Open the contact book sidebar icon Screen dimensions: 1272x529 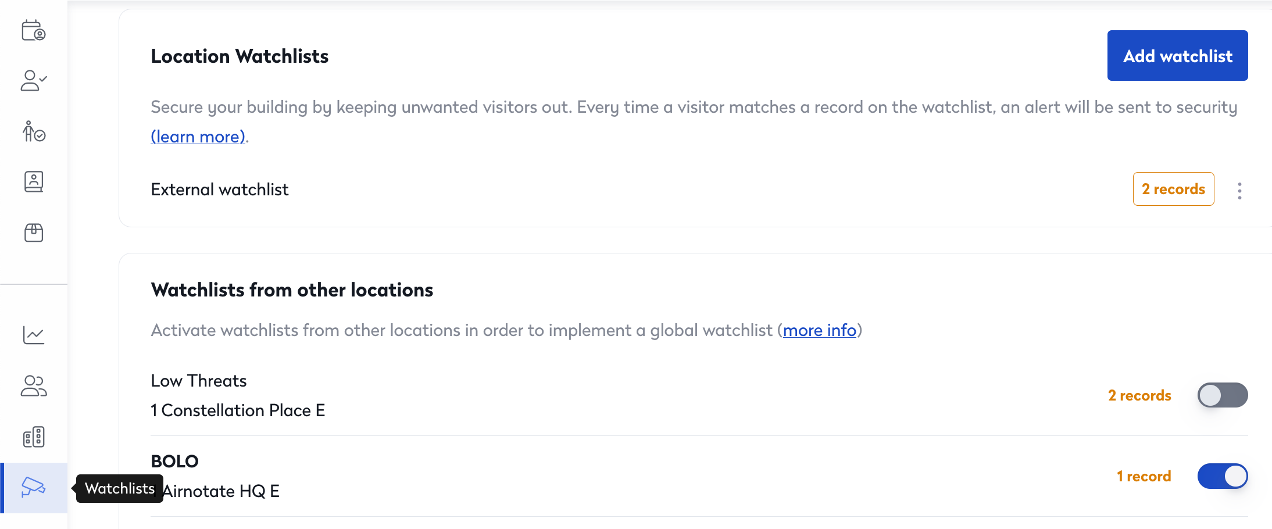[33, 182]
